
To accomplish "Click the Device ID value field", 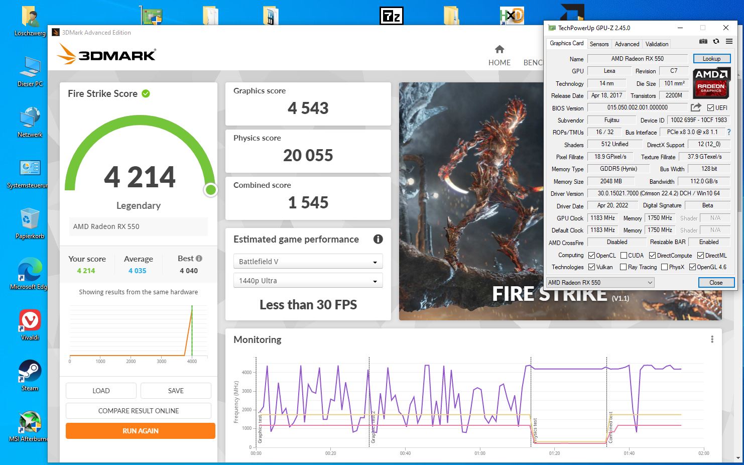I will (699, 120).
